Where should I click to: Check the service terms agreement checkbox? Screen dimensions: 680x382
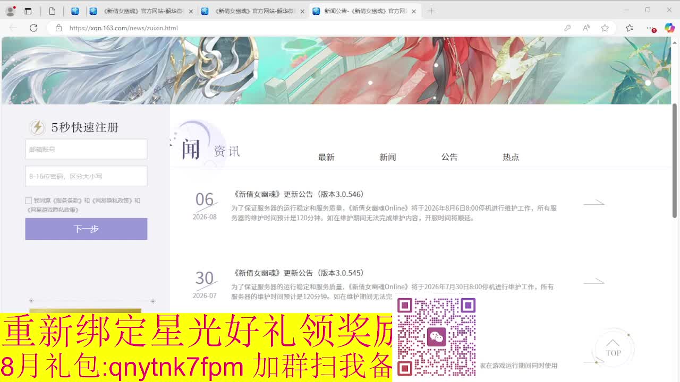coord(28,201)
